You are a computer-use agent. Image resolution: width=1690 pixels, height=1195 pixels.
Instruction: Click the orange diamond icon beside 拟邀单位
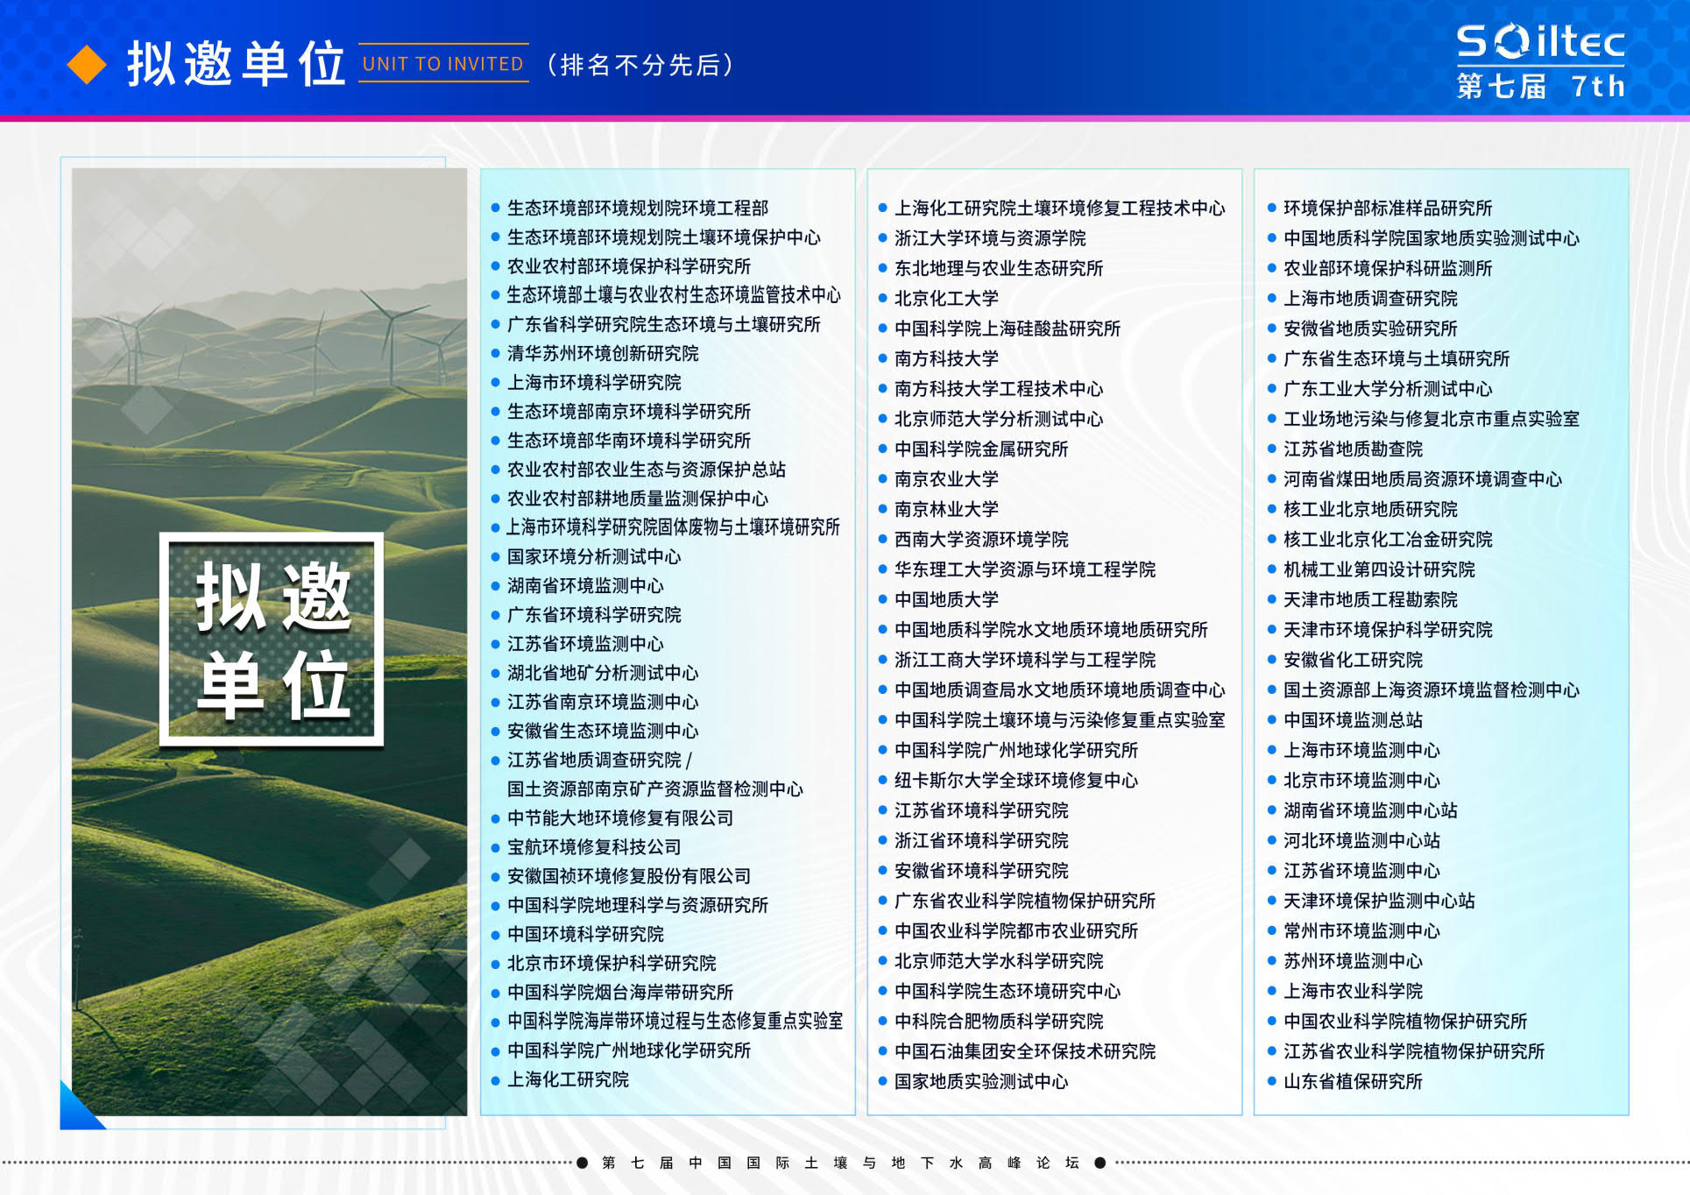point(87,65)
